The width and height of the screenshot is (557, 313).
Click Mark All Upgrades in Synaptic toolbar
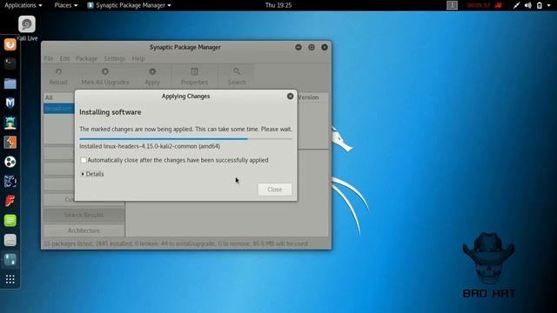tap(105, 77)
